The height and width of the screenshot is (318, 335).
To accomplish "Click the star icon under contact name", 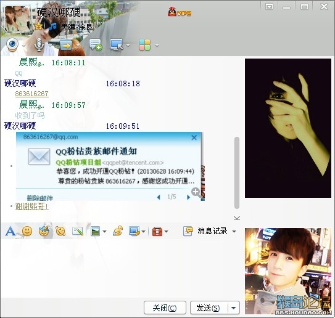I will pos(38,26).
